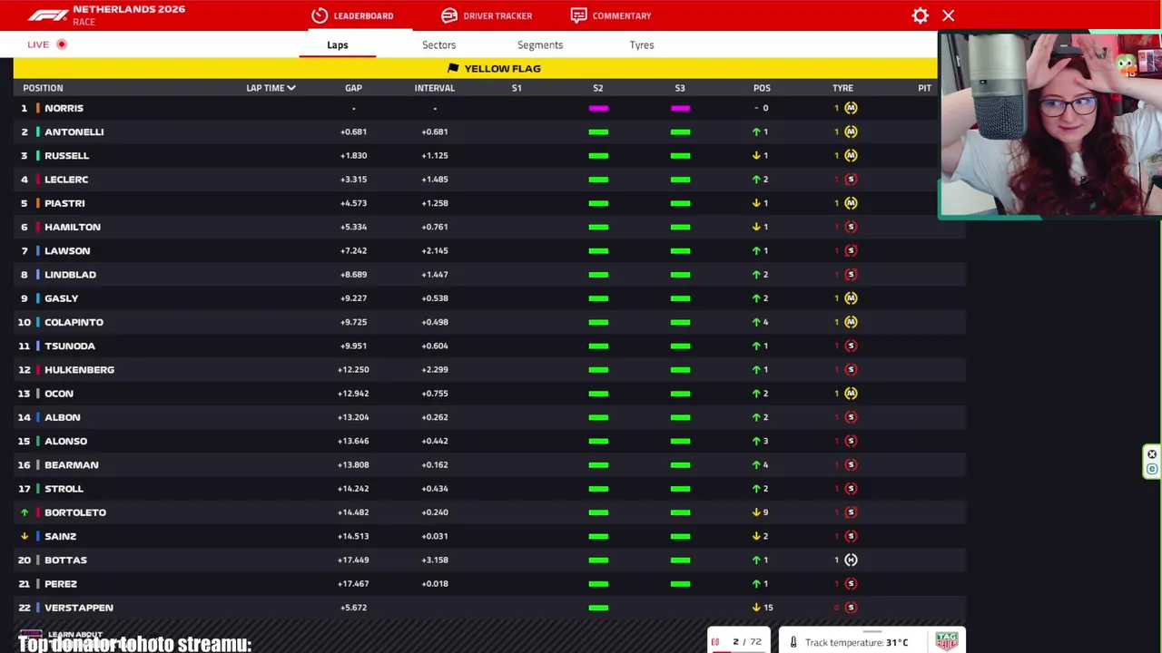Image resolution: width=1162 pixels, height=653 pixels.
Task: Click the Driver Tracker icon
Action: pyautogui.click(x=449, y=15)
